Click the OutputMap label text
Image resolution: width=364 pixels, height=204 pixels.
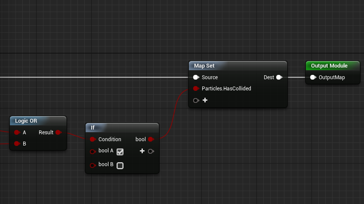(332, 77)
